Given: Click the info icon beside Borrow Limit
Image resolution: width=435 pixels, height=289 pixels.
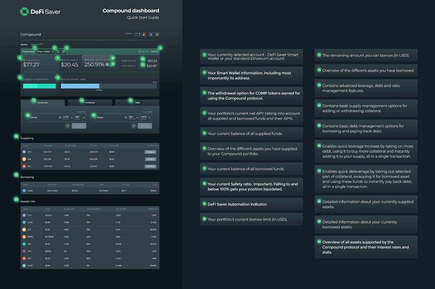Looking at the screenshot, I should [x=122, y=61].
